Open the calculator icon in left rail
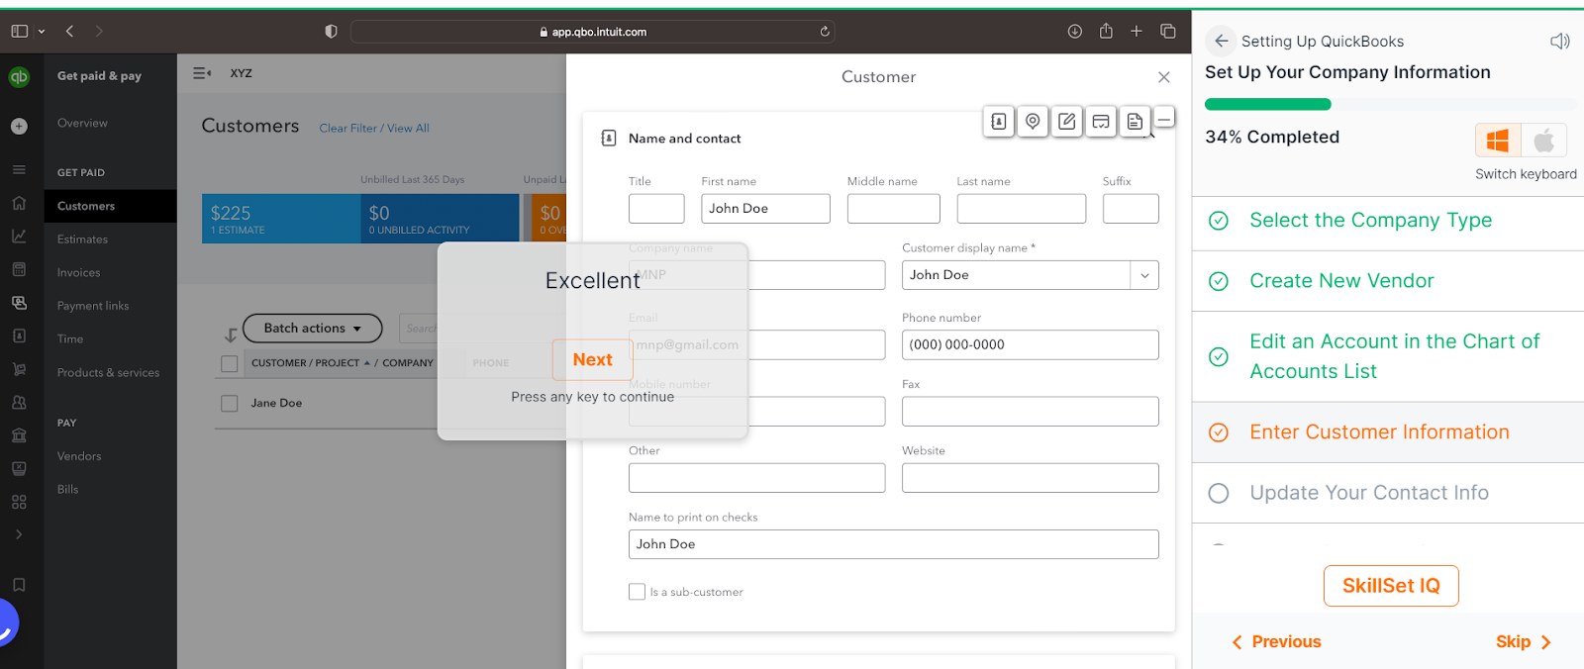The height and width of the screenshot is (669, 1584). [x=19, y=269]
